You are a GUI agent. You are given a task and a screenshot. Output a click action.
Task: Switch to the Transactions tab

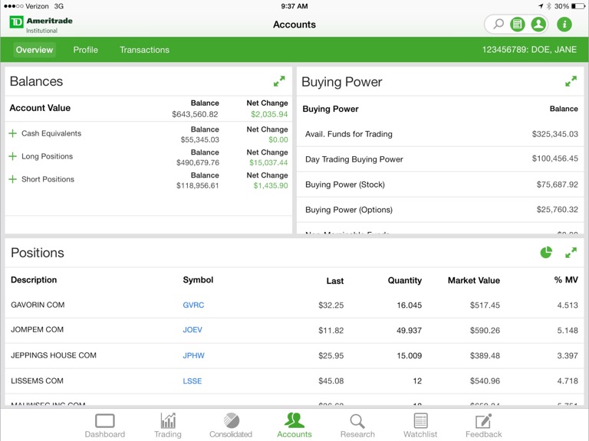coord(144,50)
